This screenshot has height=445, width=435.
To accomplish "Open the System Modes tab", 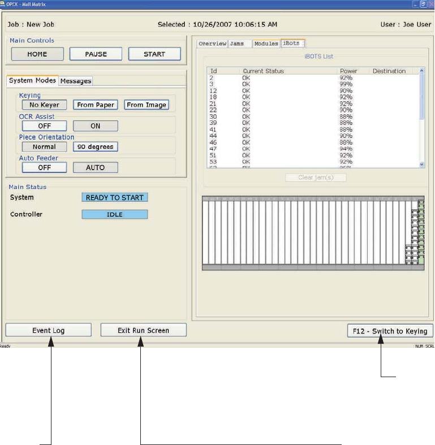I will [32, 80].
